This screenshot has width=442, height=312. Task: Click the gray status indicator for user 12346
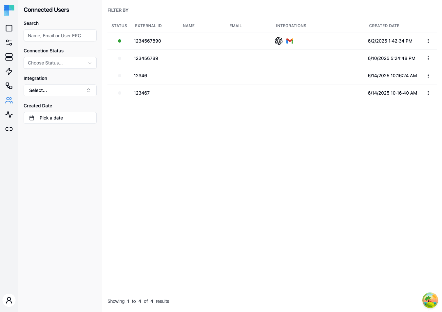click(x=120, y=76)
